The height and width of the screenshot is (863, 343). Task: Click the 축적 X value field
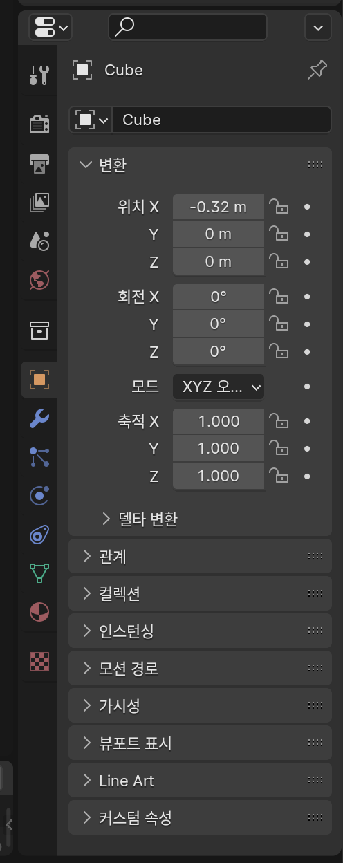click(x=219, y=421)
